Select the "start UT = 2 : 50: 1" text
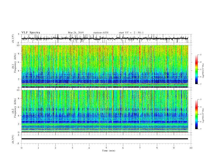 pos(131,33)
